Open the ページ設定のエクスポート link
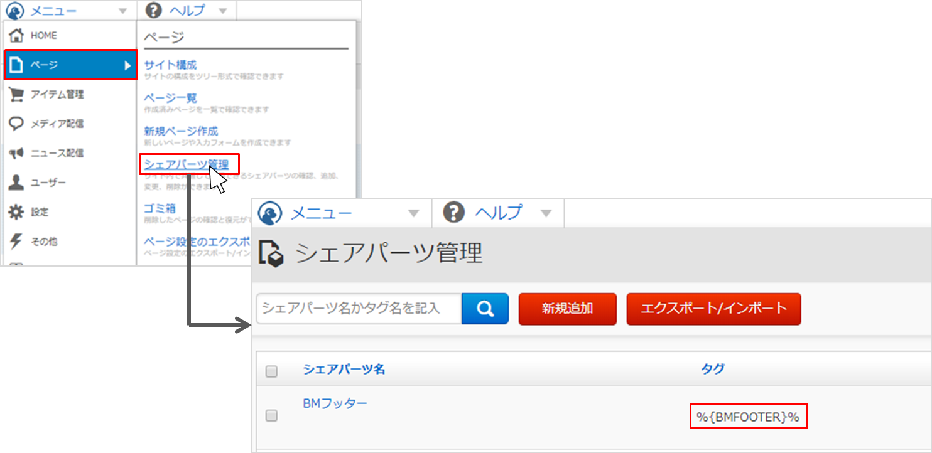 tap(197, 242)
